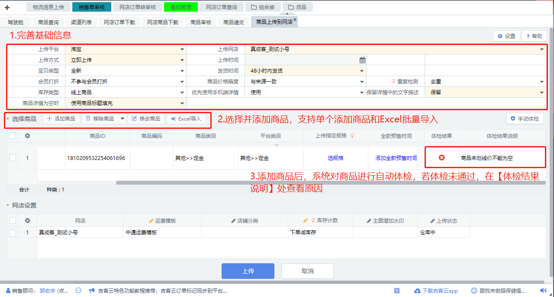
Task: Open the 发货时间 dropdown
Action: (x=362, y=71)
